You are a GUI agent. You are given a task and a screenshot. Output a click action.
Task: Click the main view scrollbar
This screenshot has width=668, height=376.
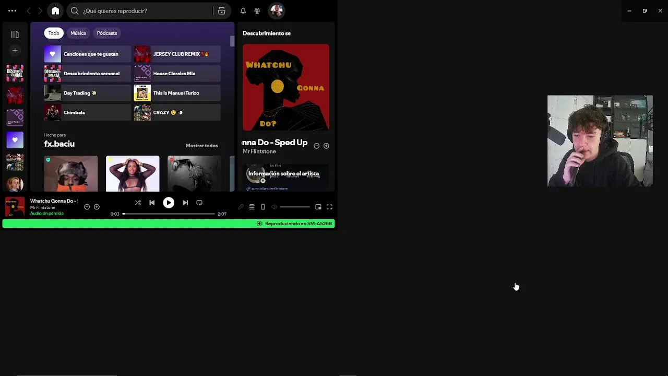click(x=232, y=42)
